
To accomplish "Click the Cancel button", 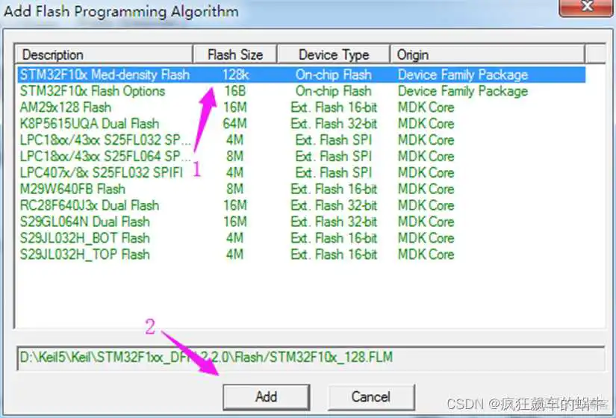I will coord(371,396).
